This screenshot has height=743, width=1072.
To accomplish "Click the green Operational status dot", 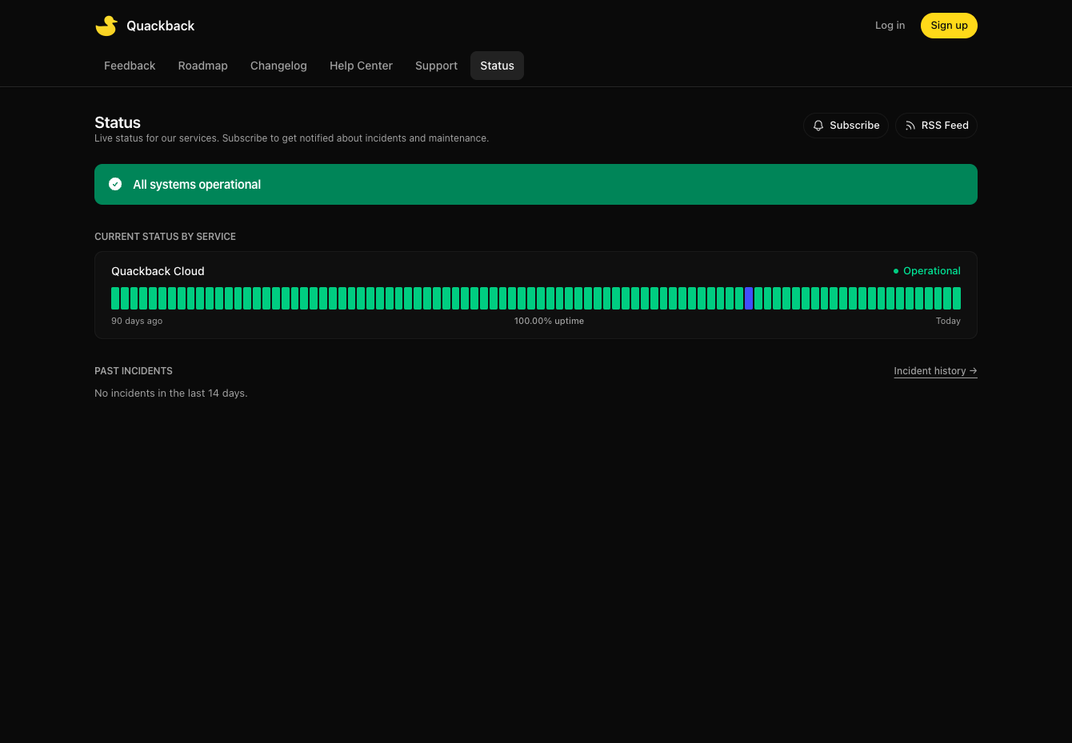I will click(896, 271).
